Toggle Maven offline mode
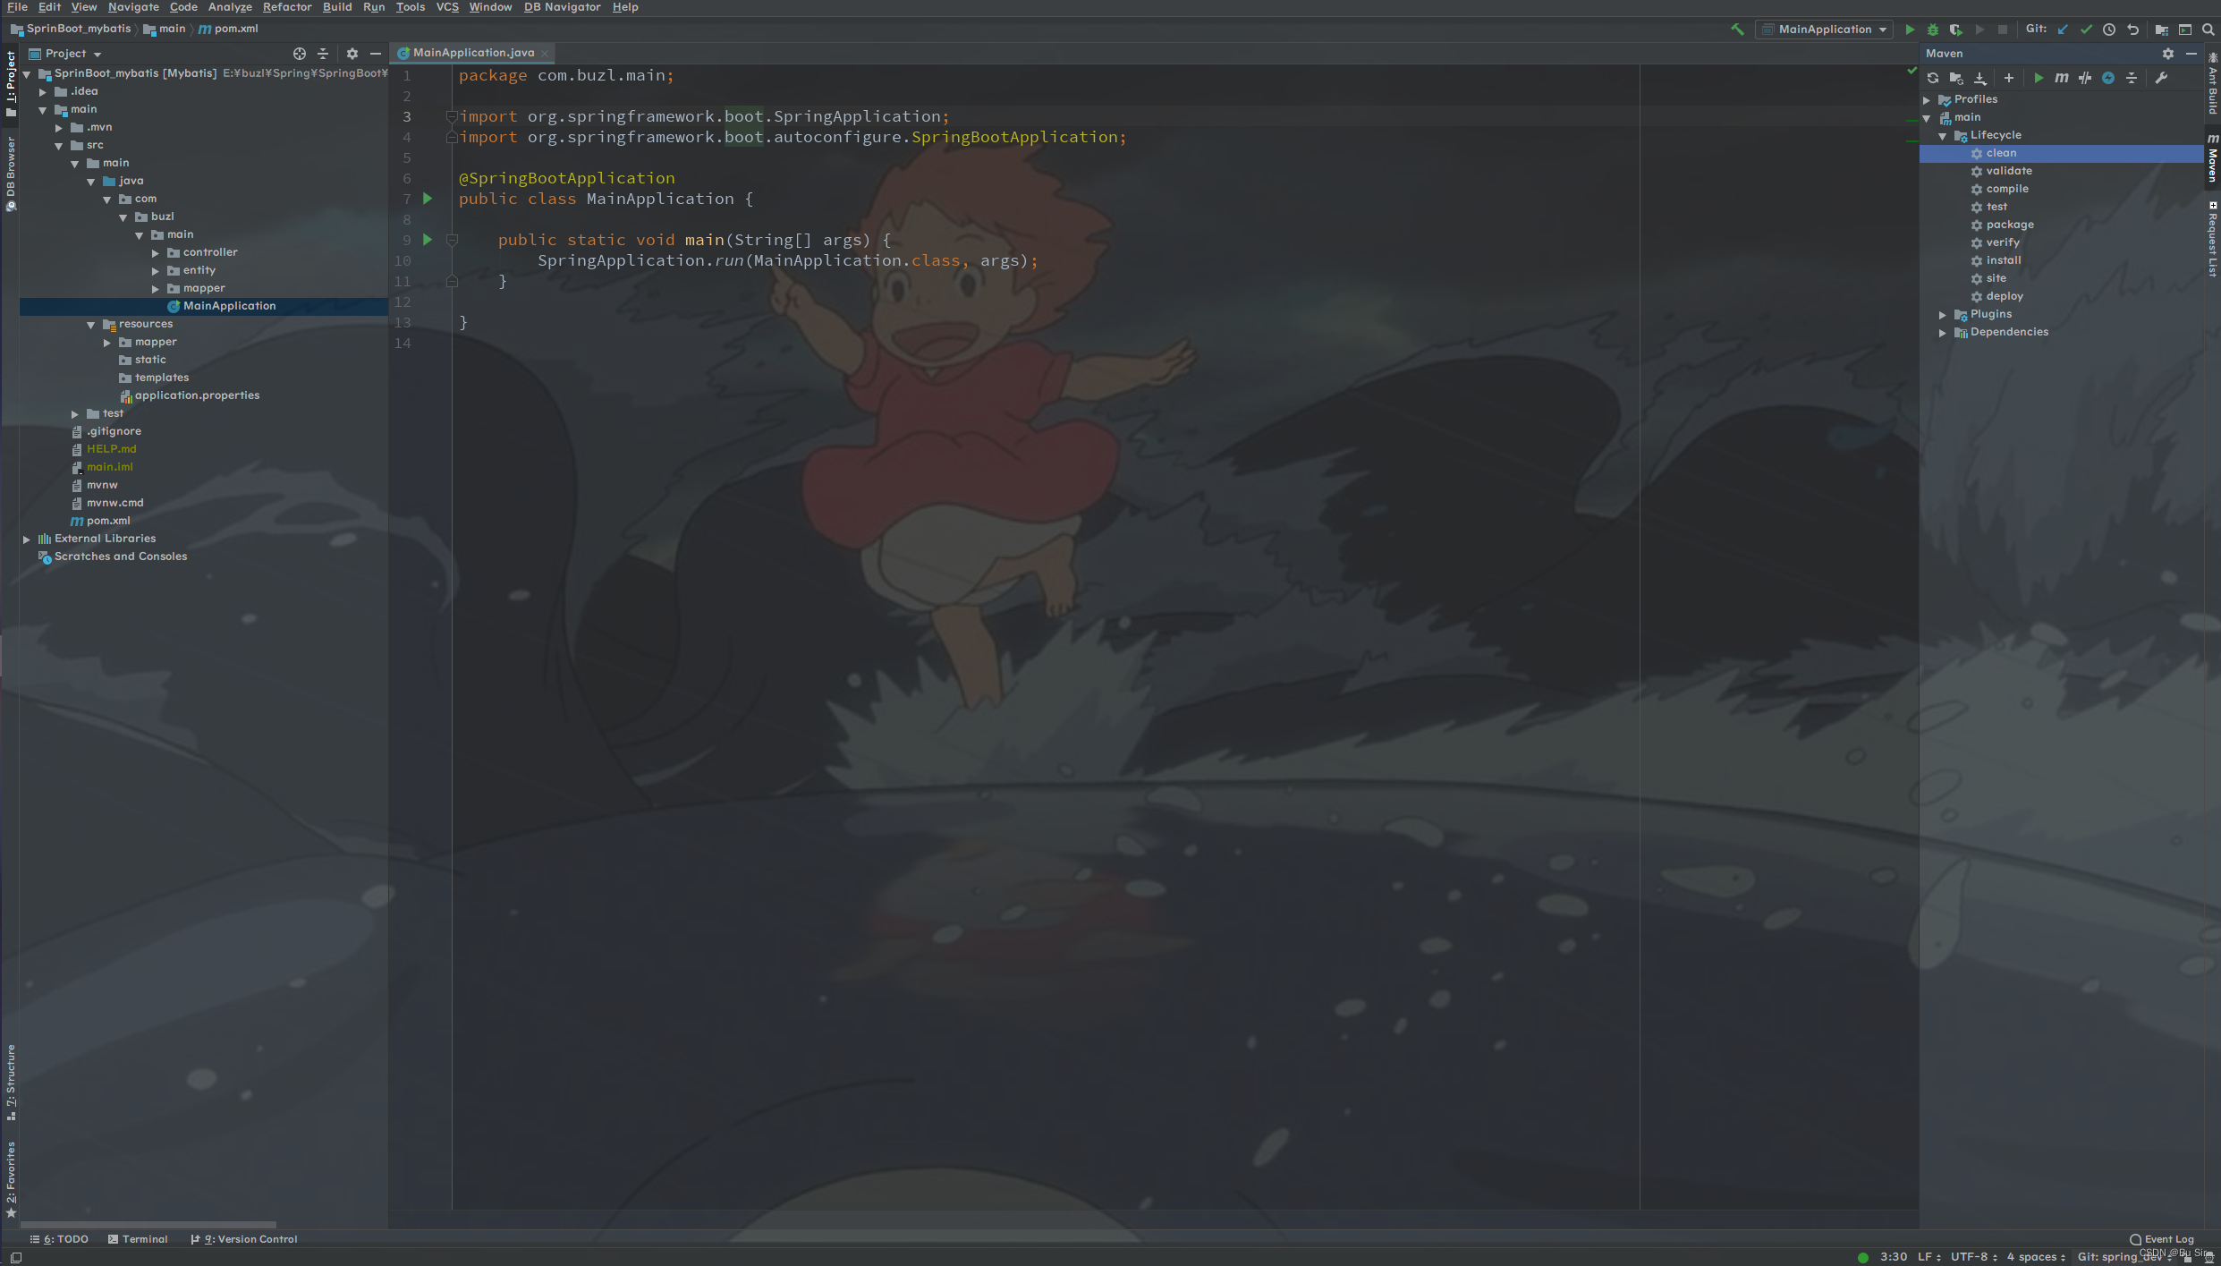The width and height of the screenshot is (2221, 1266). [x=2109, y=78]
